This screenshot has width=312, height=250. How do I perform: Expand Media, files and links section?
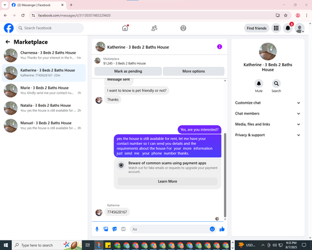pos(268,124)
